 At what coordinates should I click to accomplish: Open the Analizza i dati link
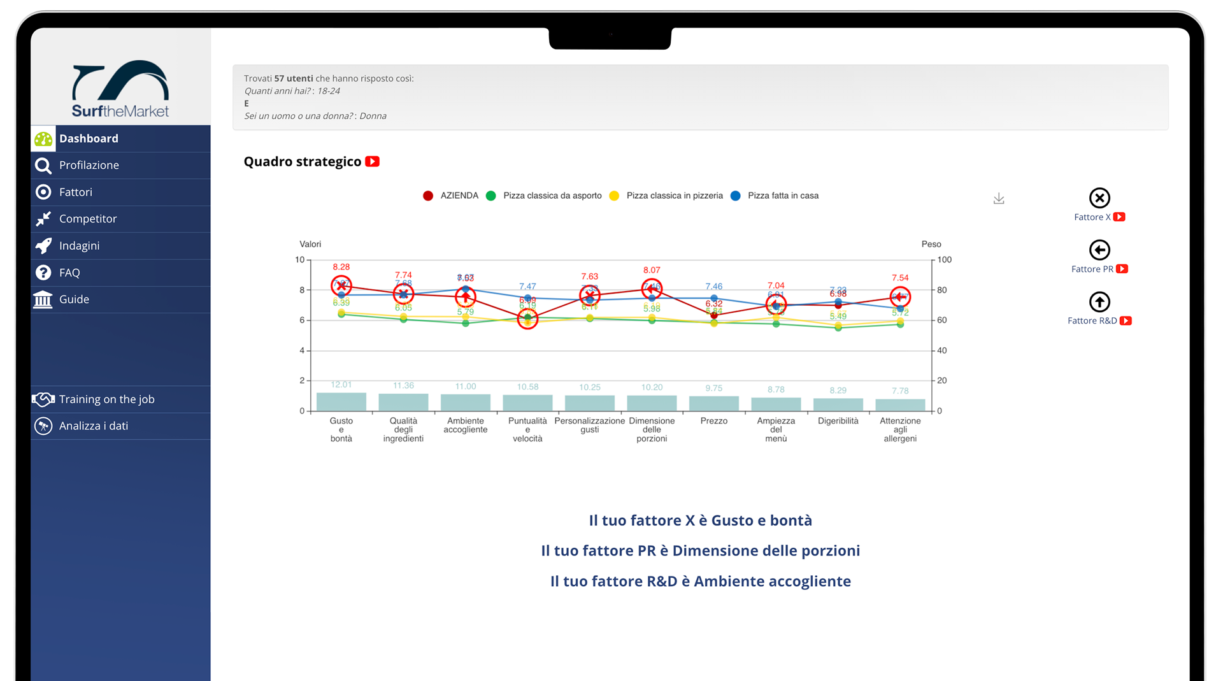coord(93,426)
